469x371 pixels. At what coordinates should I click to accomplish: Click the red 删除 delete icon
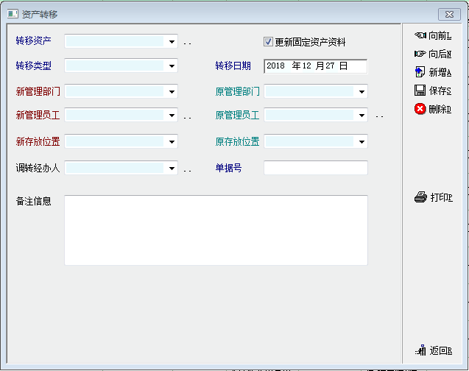pos(420,109)
